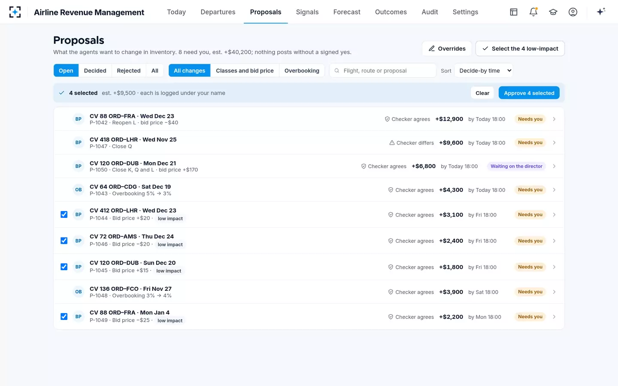Expand the P-1042 row chevron
The width and height of the screenshot is (618, 386).
pos(554,119)
